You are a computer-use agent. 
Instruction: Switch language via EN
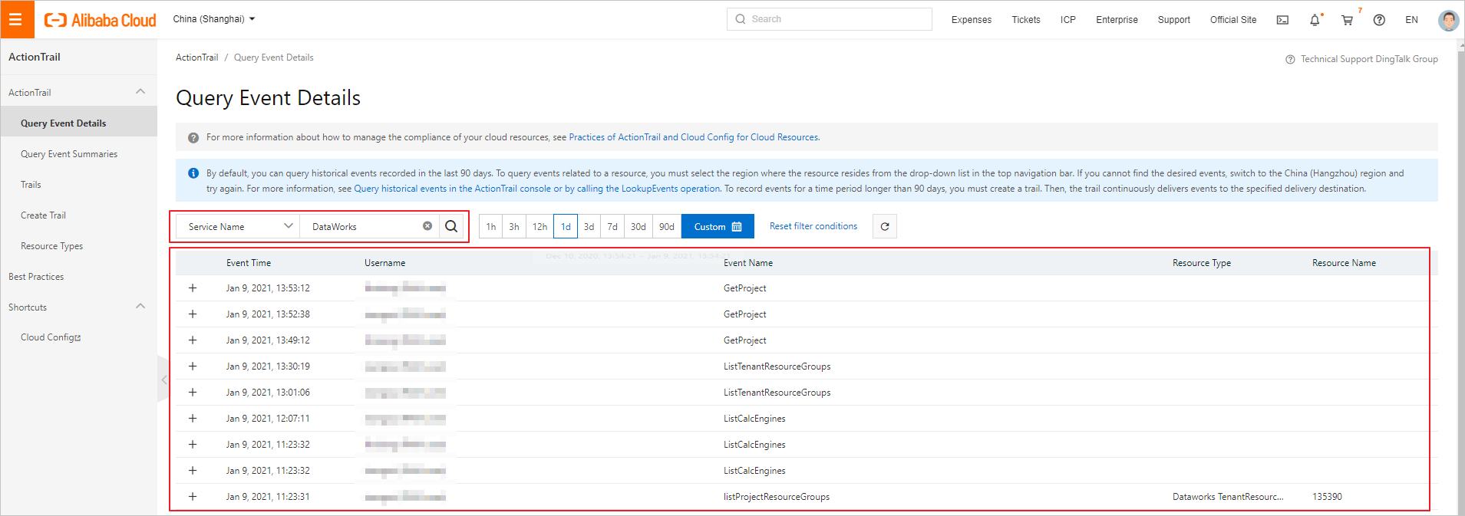1411,20
